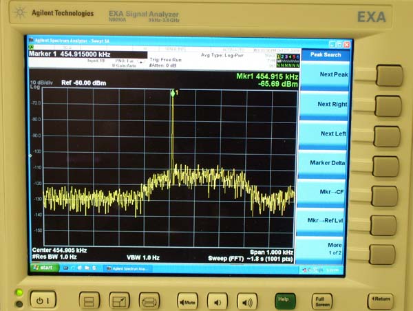Click the system tray clock
Image resolution: width=413 pixels, height=311 pixels.
pyautogui.click(x=332, y=270)
